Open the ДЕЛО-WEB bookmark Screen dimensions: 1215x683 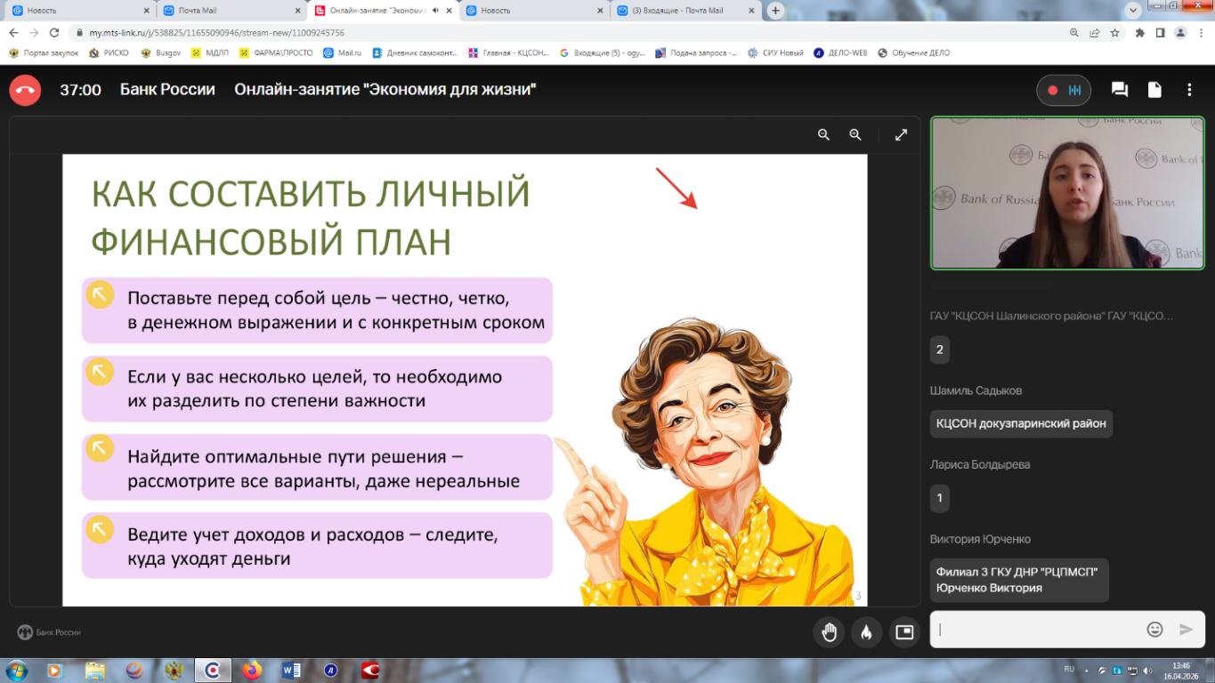pos(840,52)
